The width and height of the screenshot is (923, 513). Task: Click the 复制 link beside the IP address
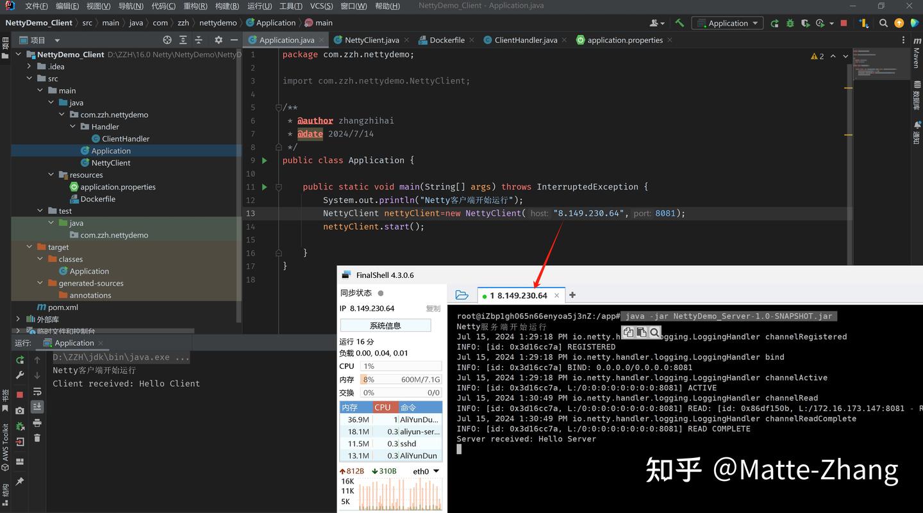(433, 309)
